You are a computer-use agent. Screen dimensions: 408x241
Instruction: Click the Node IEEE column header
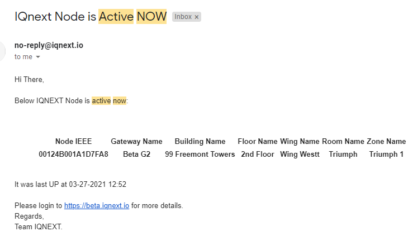coord(73,141)
